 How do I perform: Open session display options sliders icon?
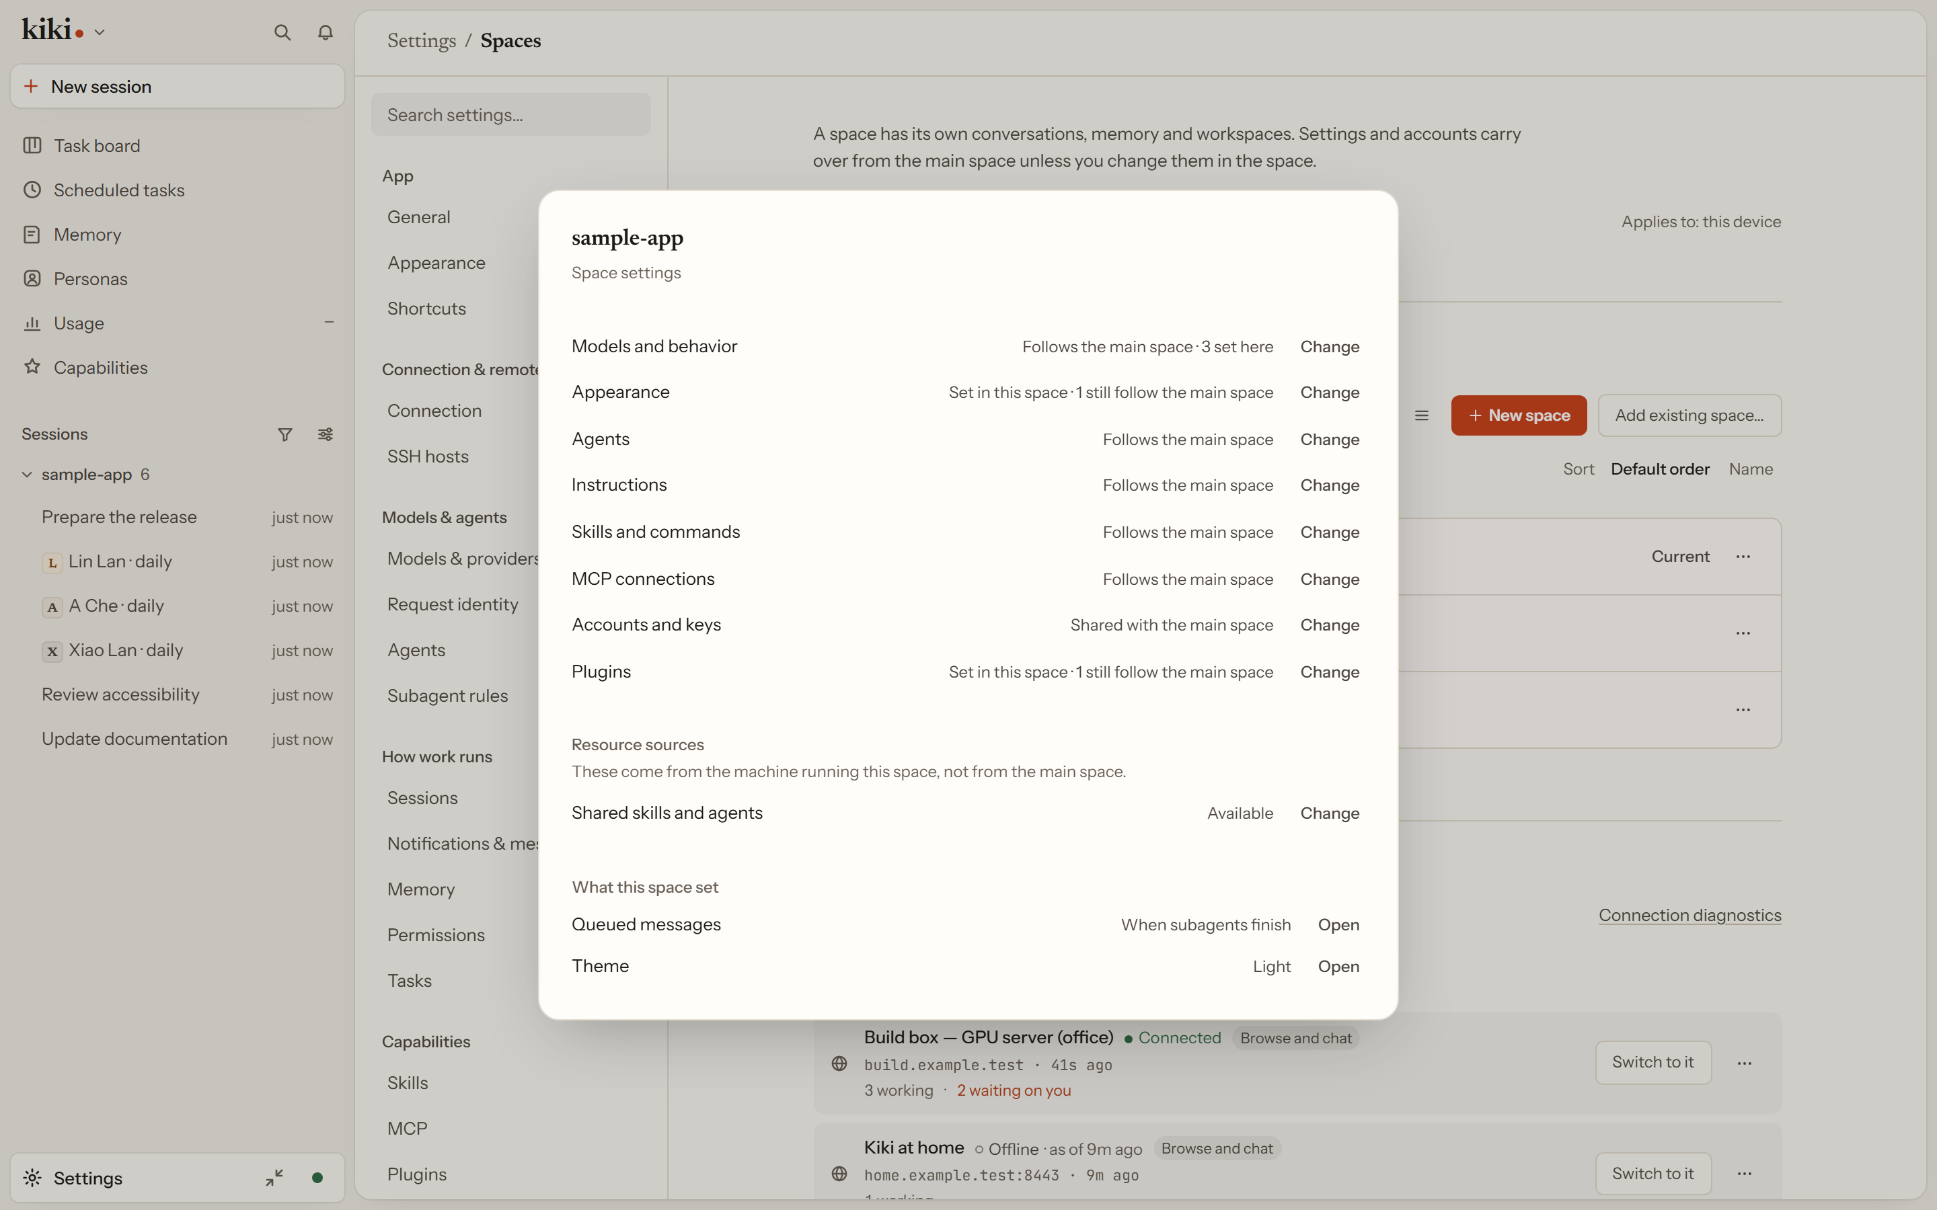point(325,434)
